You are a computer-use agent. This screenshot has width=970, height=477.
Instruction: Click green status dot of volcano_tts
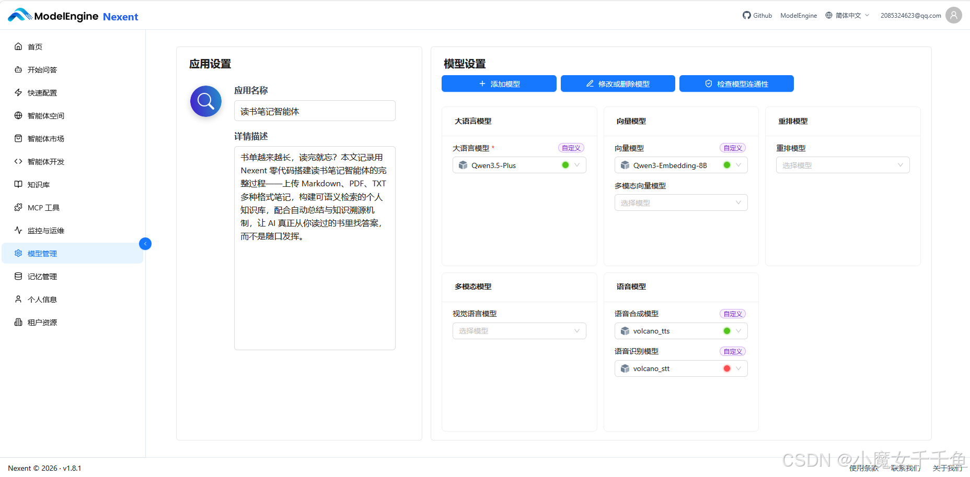pos(727,331)
